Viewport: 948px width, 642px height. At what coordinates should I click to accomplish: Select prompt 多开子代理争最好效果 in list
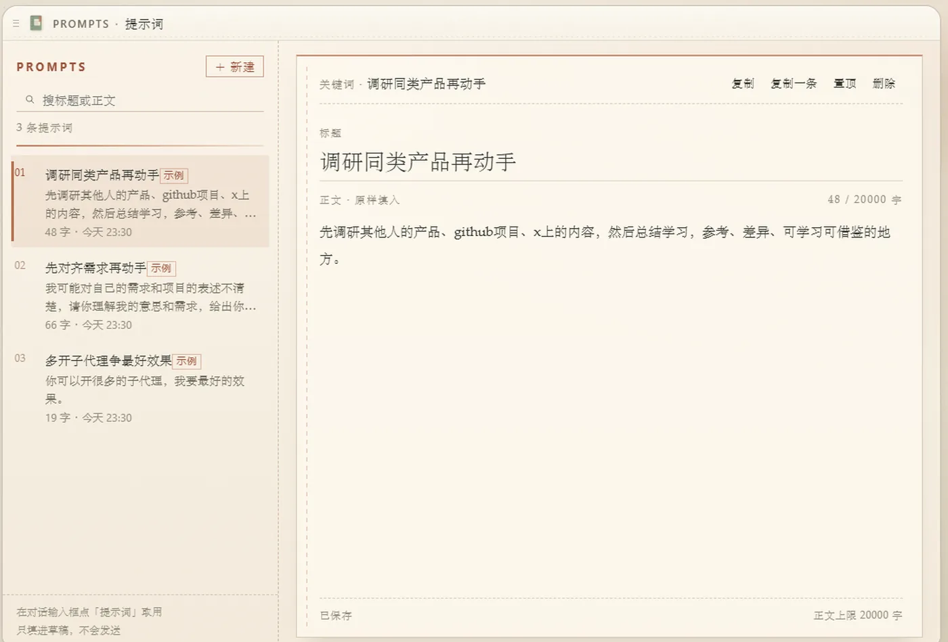tap(140, 388)
